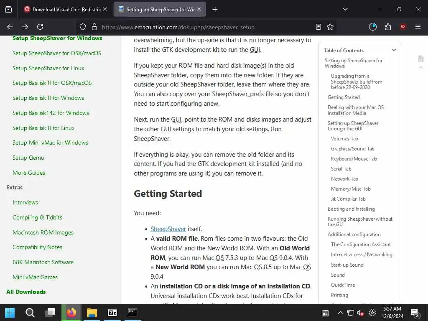The width and height of the screenshot is (428, 321).
Task: Open the Firefox View icon
Action: pyautogui.click(x=8, y=10)
